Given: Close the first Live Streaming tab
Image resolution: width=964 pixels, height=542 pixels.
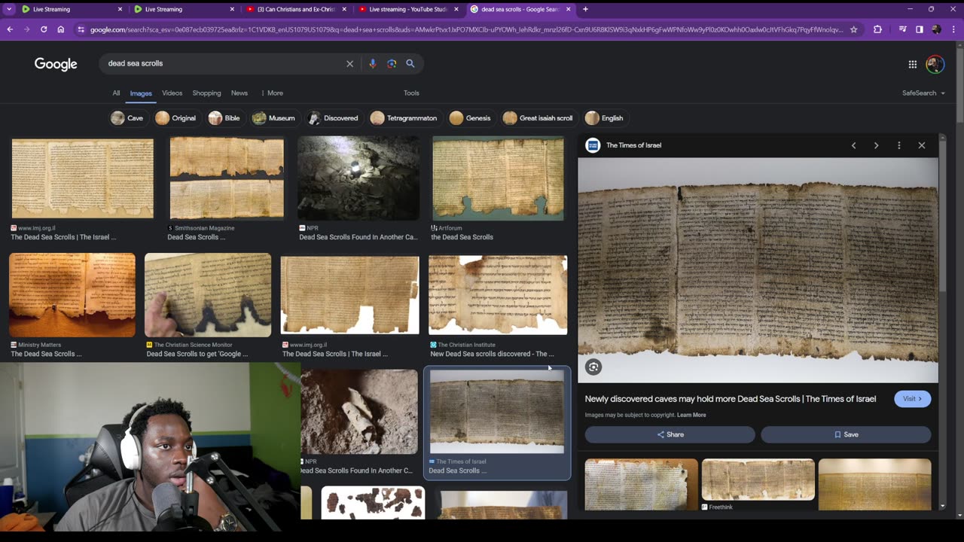Looking at the screenshot, I should click(120, 9).
